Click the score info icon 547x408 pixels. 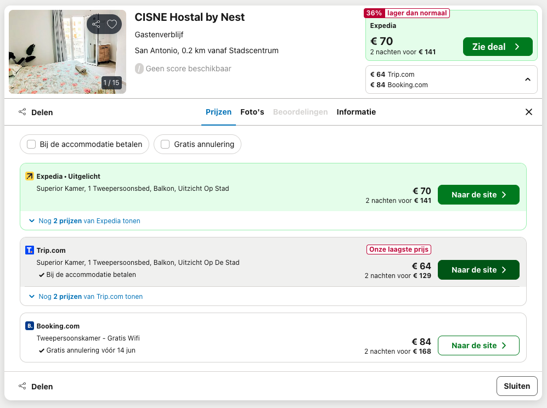[x=139, y=69]
